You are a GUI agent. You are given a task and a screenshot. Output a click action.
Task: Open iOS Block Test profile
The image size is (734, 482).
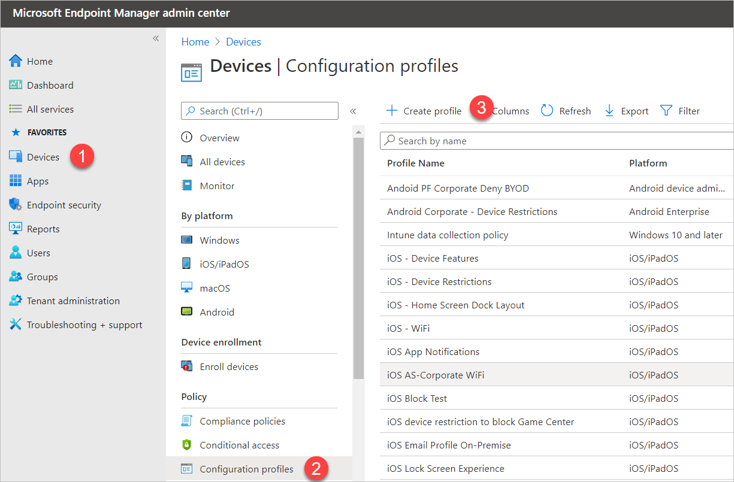click(x=417, y=398)
